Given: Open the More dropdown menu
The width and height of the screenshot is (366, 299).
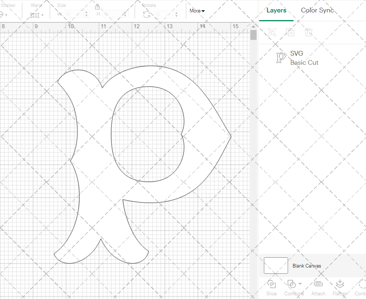Looking at the screenshot, I should [197, 11].
